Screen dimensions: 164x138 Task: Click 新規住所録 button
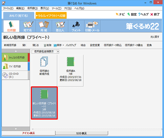[x=10, y=45]
